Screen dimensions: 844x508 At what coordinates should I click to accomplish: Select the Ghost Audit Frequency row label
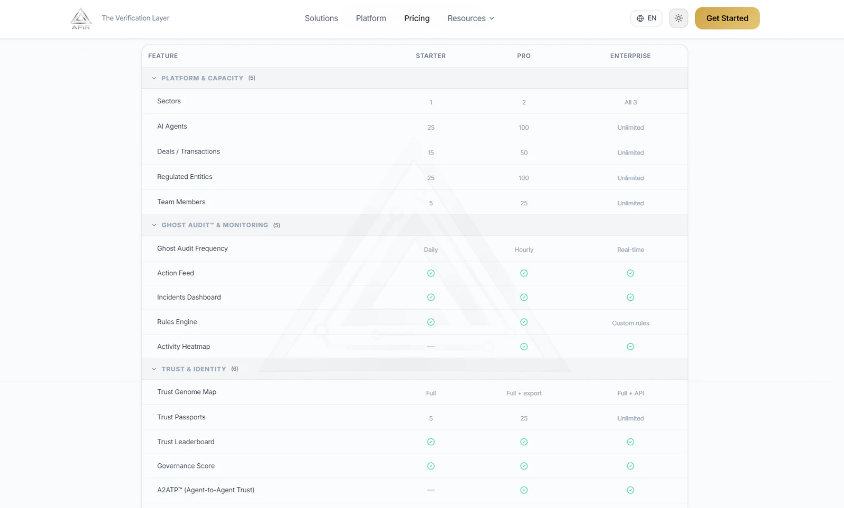[193, 248]
